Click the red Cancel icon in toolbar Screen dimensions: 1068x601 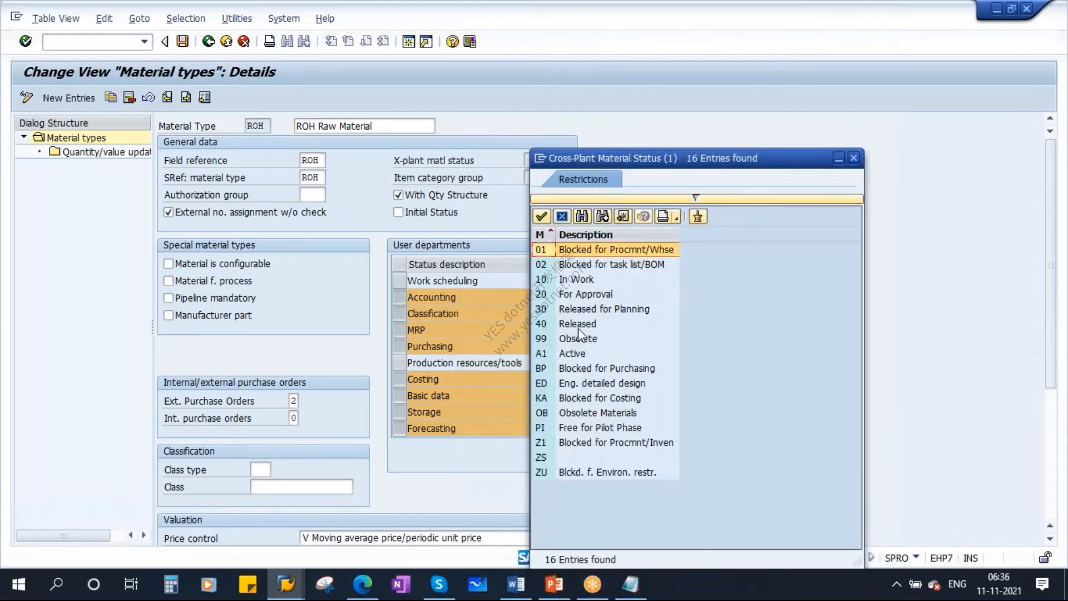(x=244, y=41)
